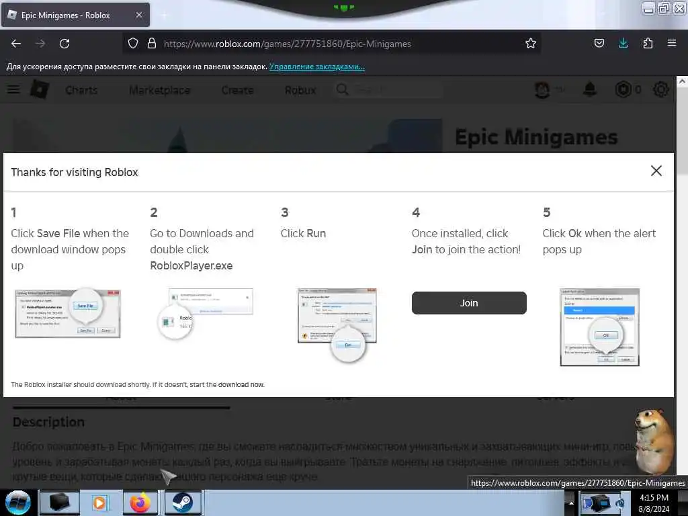Screen dimensions: 688x516
Task: Open Charts in Roblox navigation
Action: [x=81, y=90]
